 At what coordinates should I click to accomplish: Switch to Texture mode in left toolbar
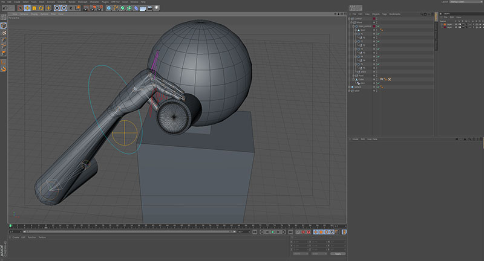[x=4, y=33]
